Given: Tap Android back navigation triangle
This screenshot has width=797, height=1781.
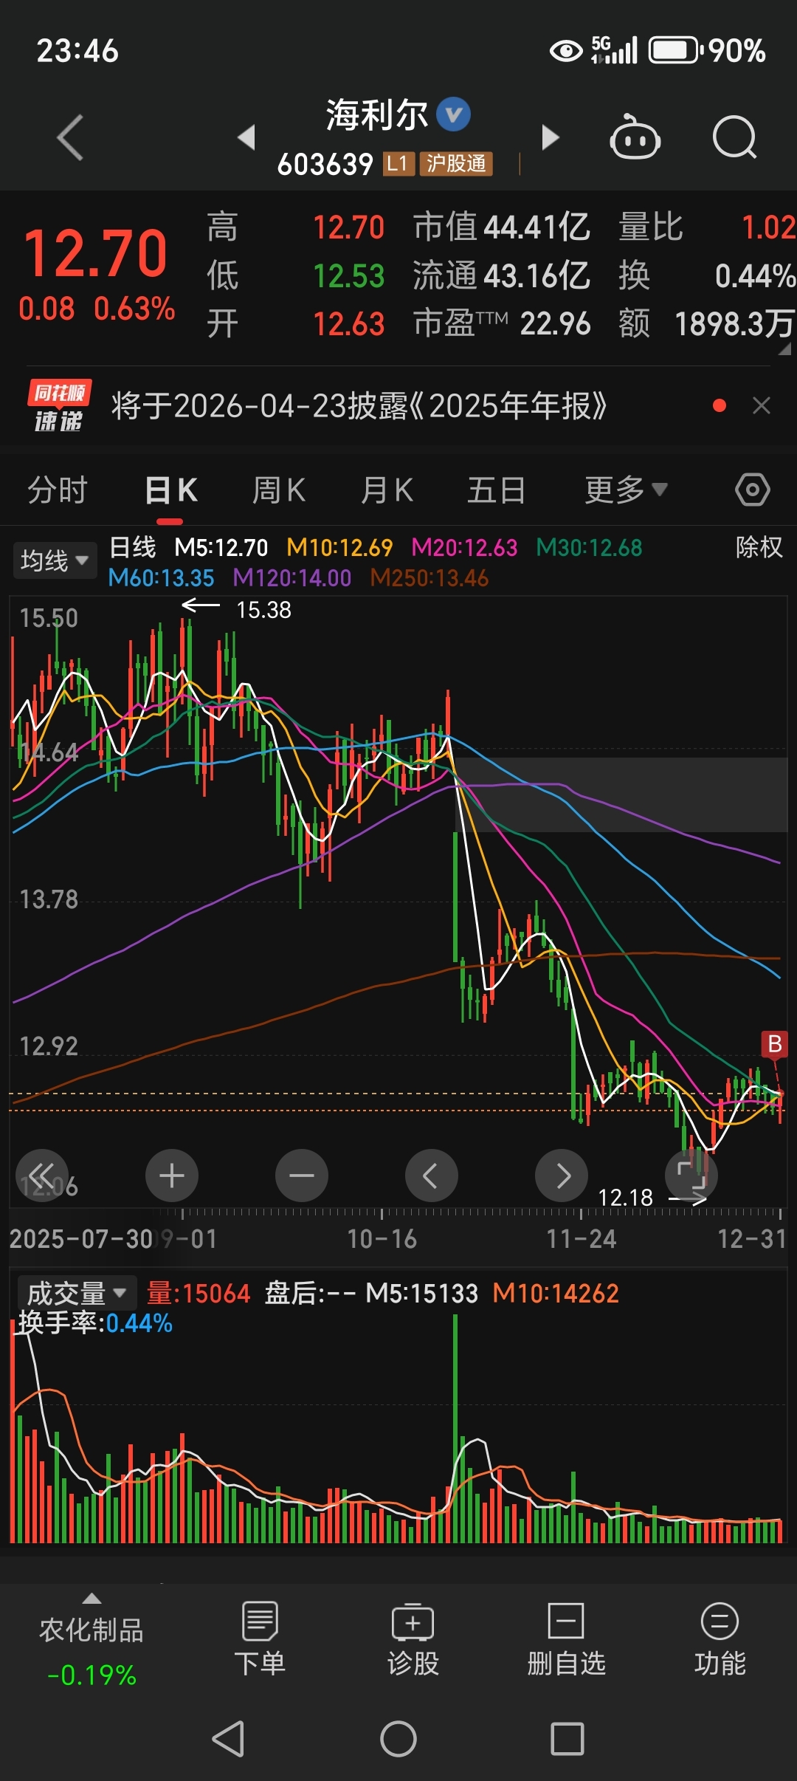Looking at the screenshot, I should 229,1739.
